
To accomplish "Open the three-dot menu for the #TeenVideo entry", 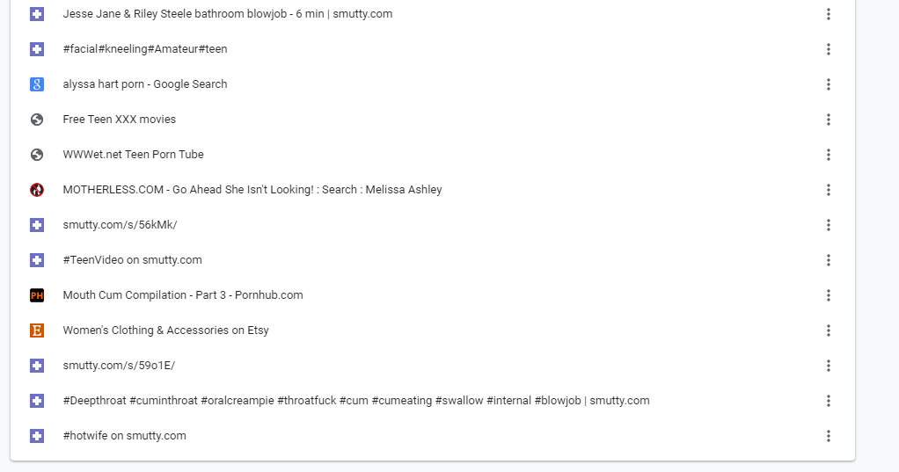I will tap(829, 260).
